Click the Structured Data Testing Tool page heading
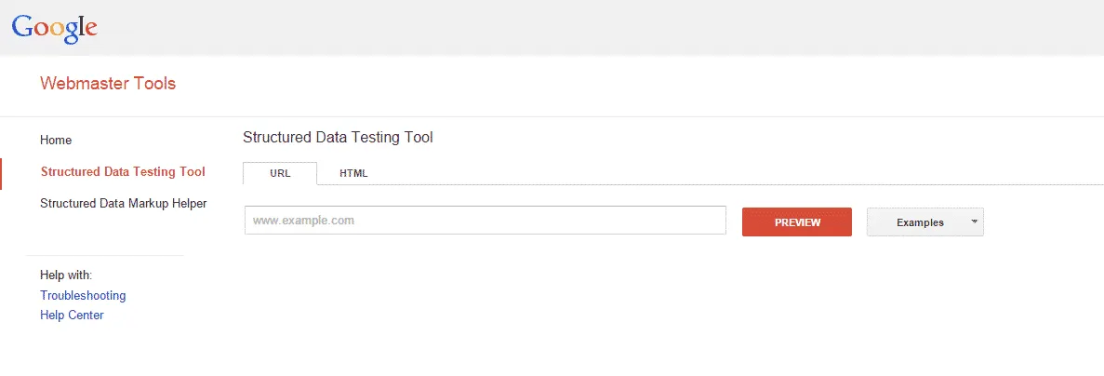Image resolution: width=1104 pixels, height=376 pixels. pos(338,138)
